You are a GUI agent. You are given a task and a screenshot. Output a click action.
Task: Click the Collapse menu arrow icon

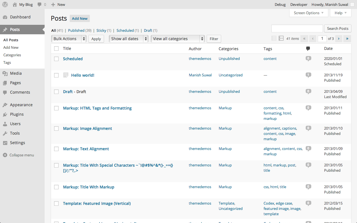click(5, 155)
